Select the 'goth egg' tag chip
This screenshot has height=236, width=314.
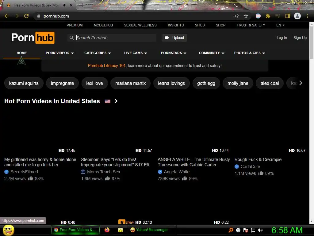click(206, 83)
